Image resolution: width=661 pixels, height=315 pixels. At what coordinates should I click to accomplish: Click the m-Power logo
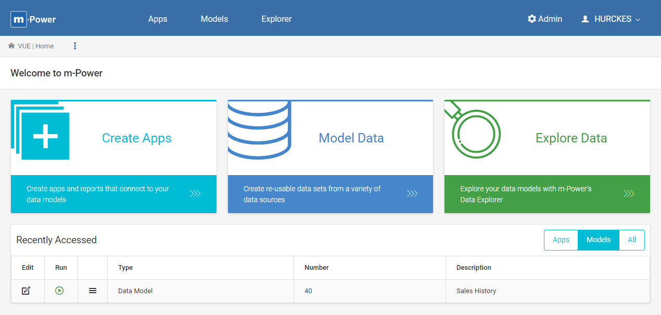pyautogui.click(x=33, y=19)
